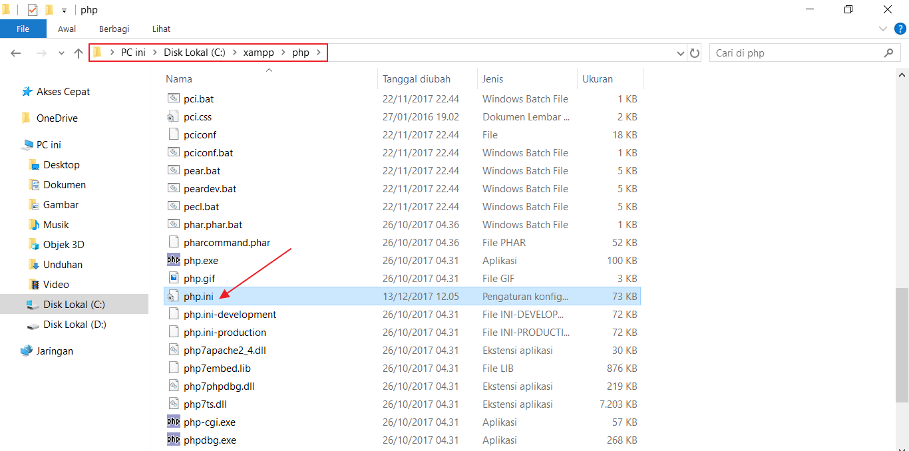Open recent locations dropdown arrow
This screenshot has height=451, width=909.
coord(61,53)
